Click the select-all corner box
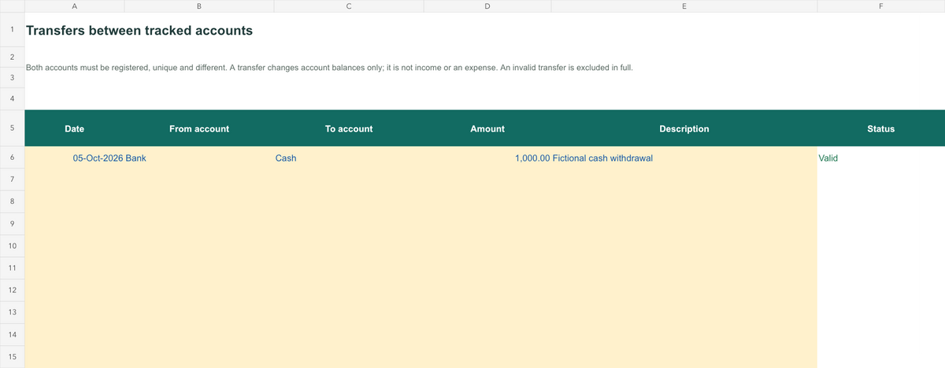The image size is (945, 368). tap(12, 6)
